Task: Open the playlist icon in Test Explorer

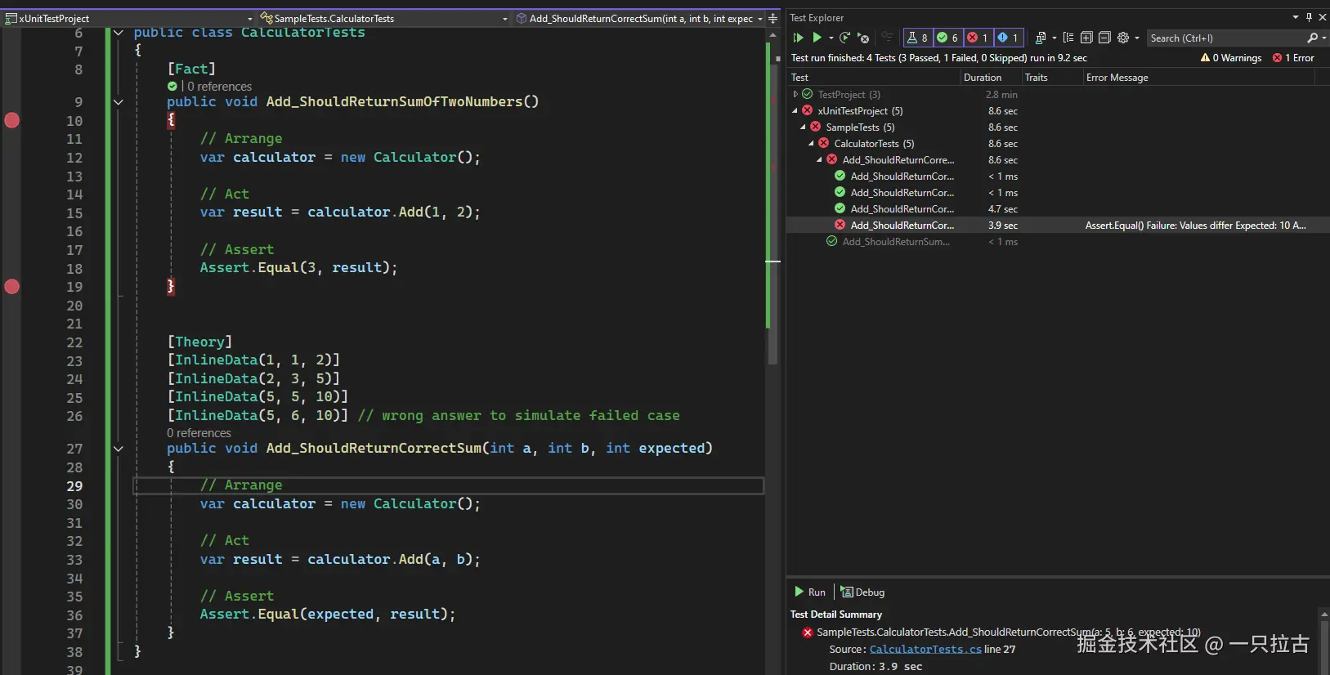Action: (x=1041, y=38)
